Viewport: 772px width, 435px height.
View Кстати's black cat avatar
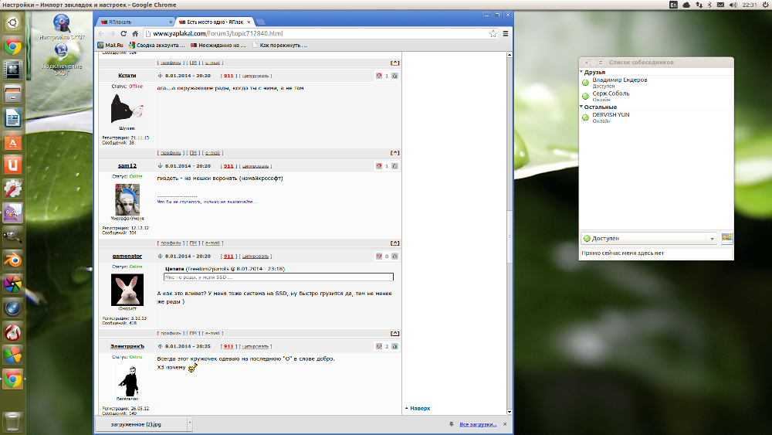[127, 108]
